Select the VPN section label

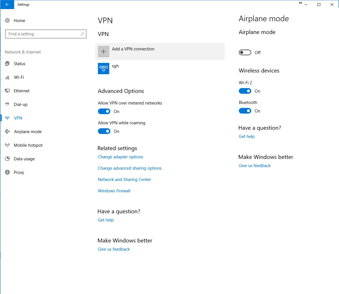tap(18, 118)
